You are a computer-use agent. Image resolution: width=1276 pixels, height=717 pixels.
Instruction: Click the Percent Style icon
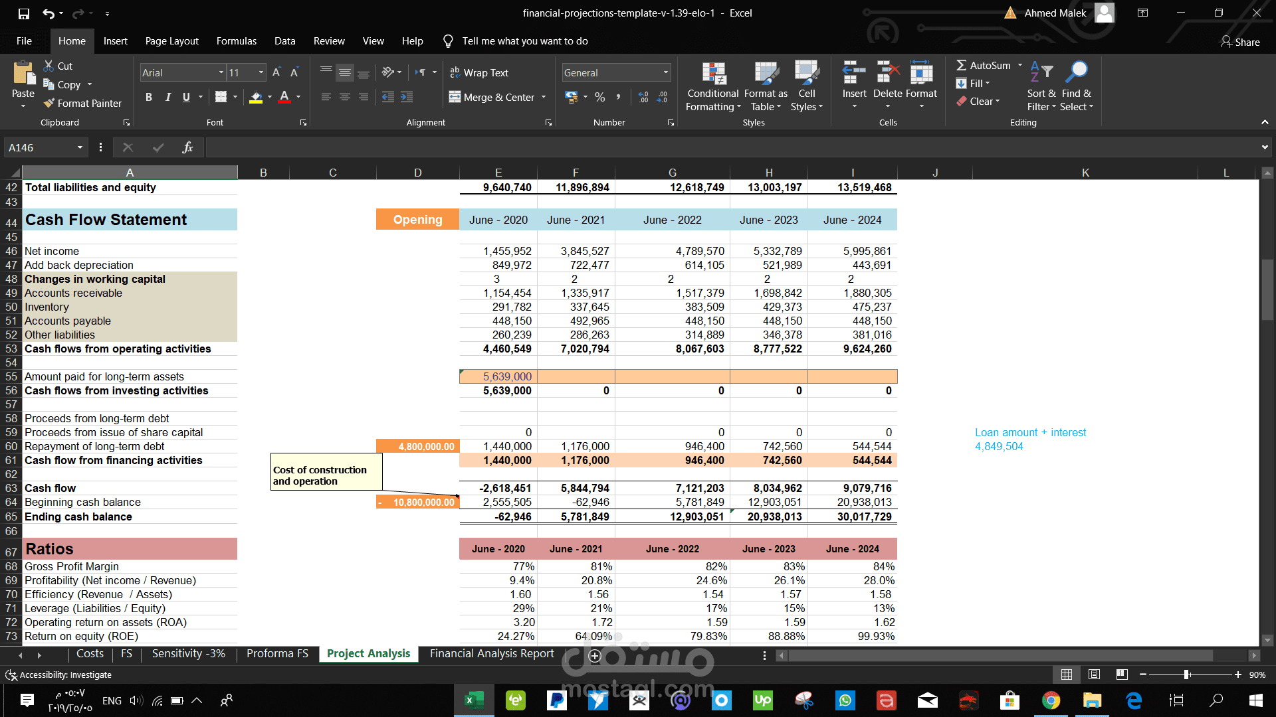(600, 97)
